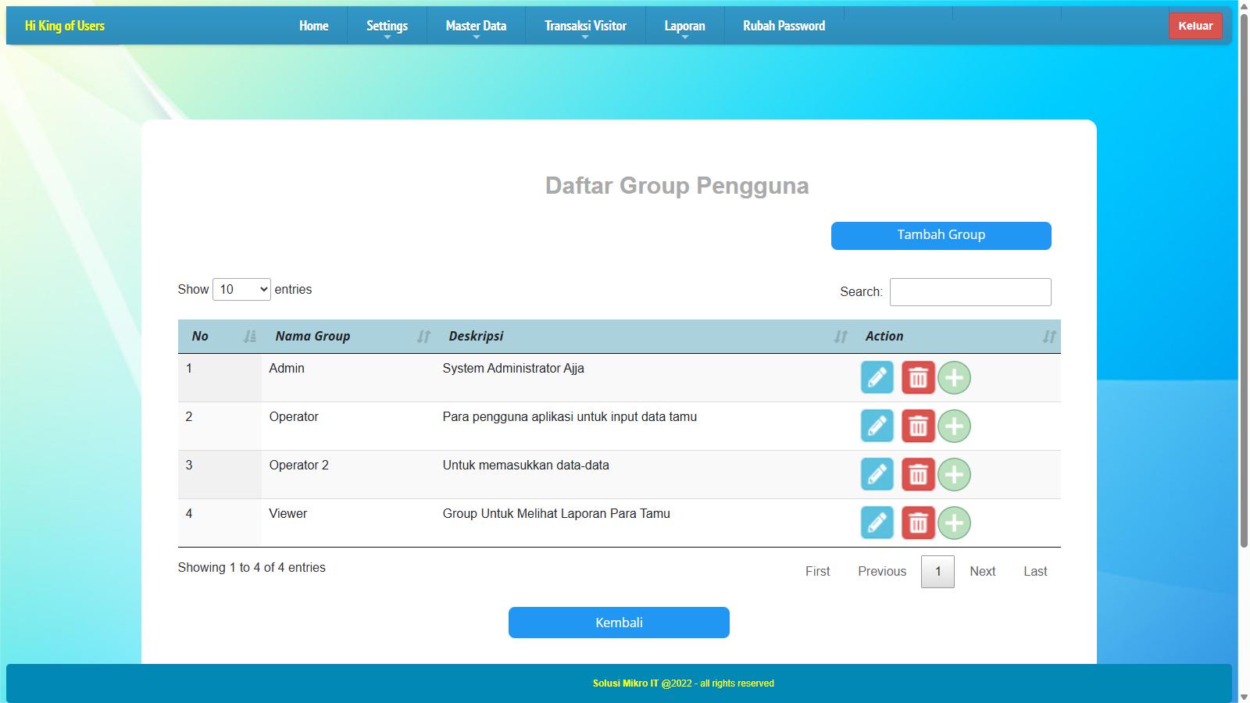The image size is (1250, 703).
Task: Sort table by the No column
Action: click(x=220, y=336)
